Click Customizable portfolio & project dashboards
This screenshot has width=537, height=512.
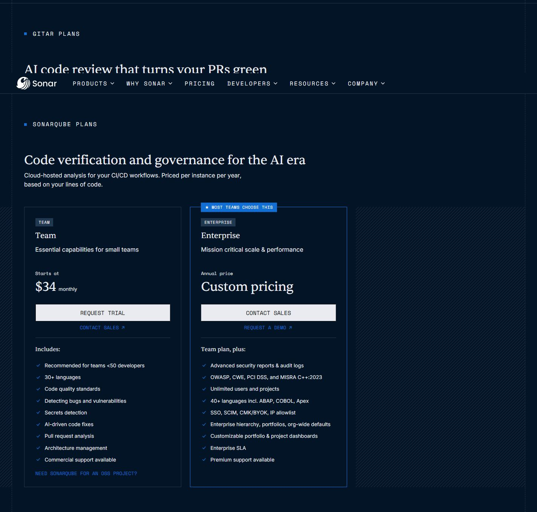click(264, 436)
